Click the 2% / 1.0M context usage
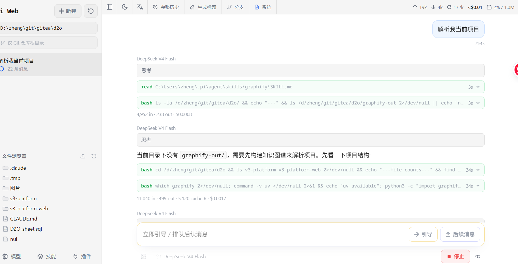Image resolution: width=518 pixels, height=264 pixels. (x=500, y=7)
